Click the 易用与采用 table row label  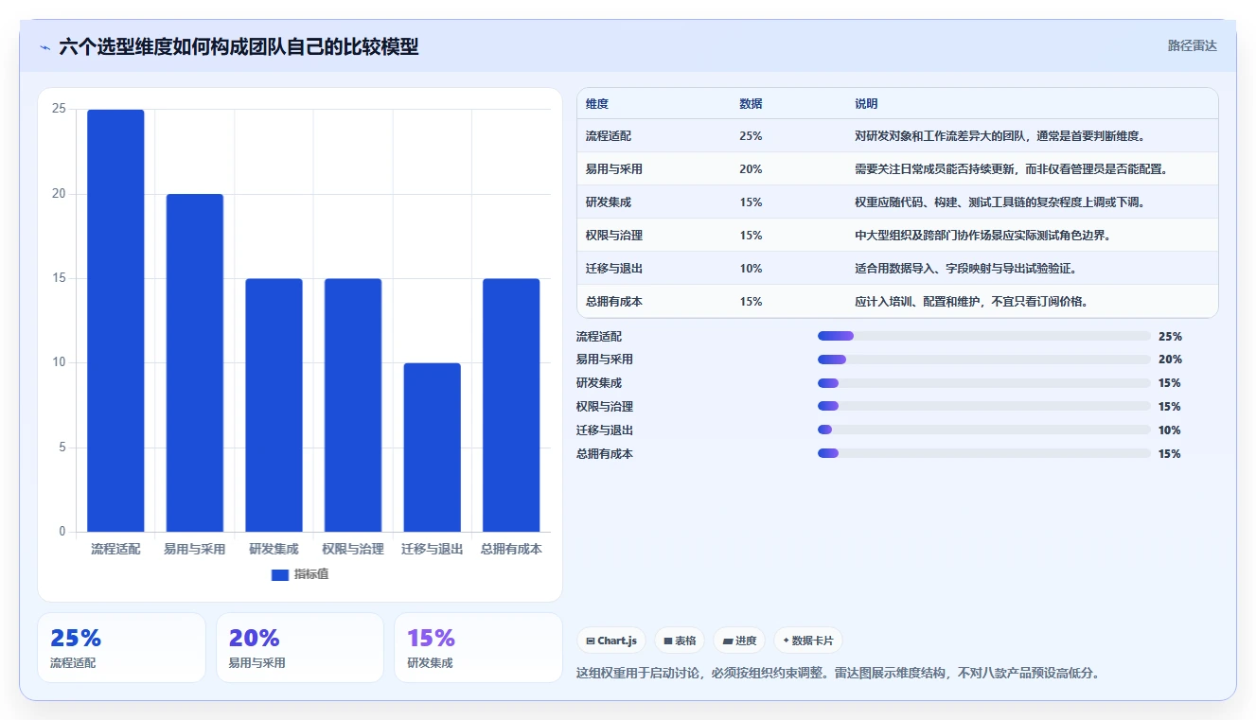click(614, 169)
